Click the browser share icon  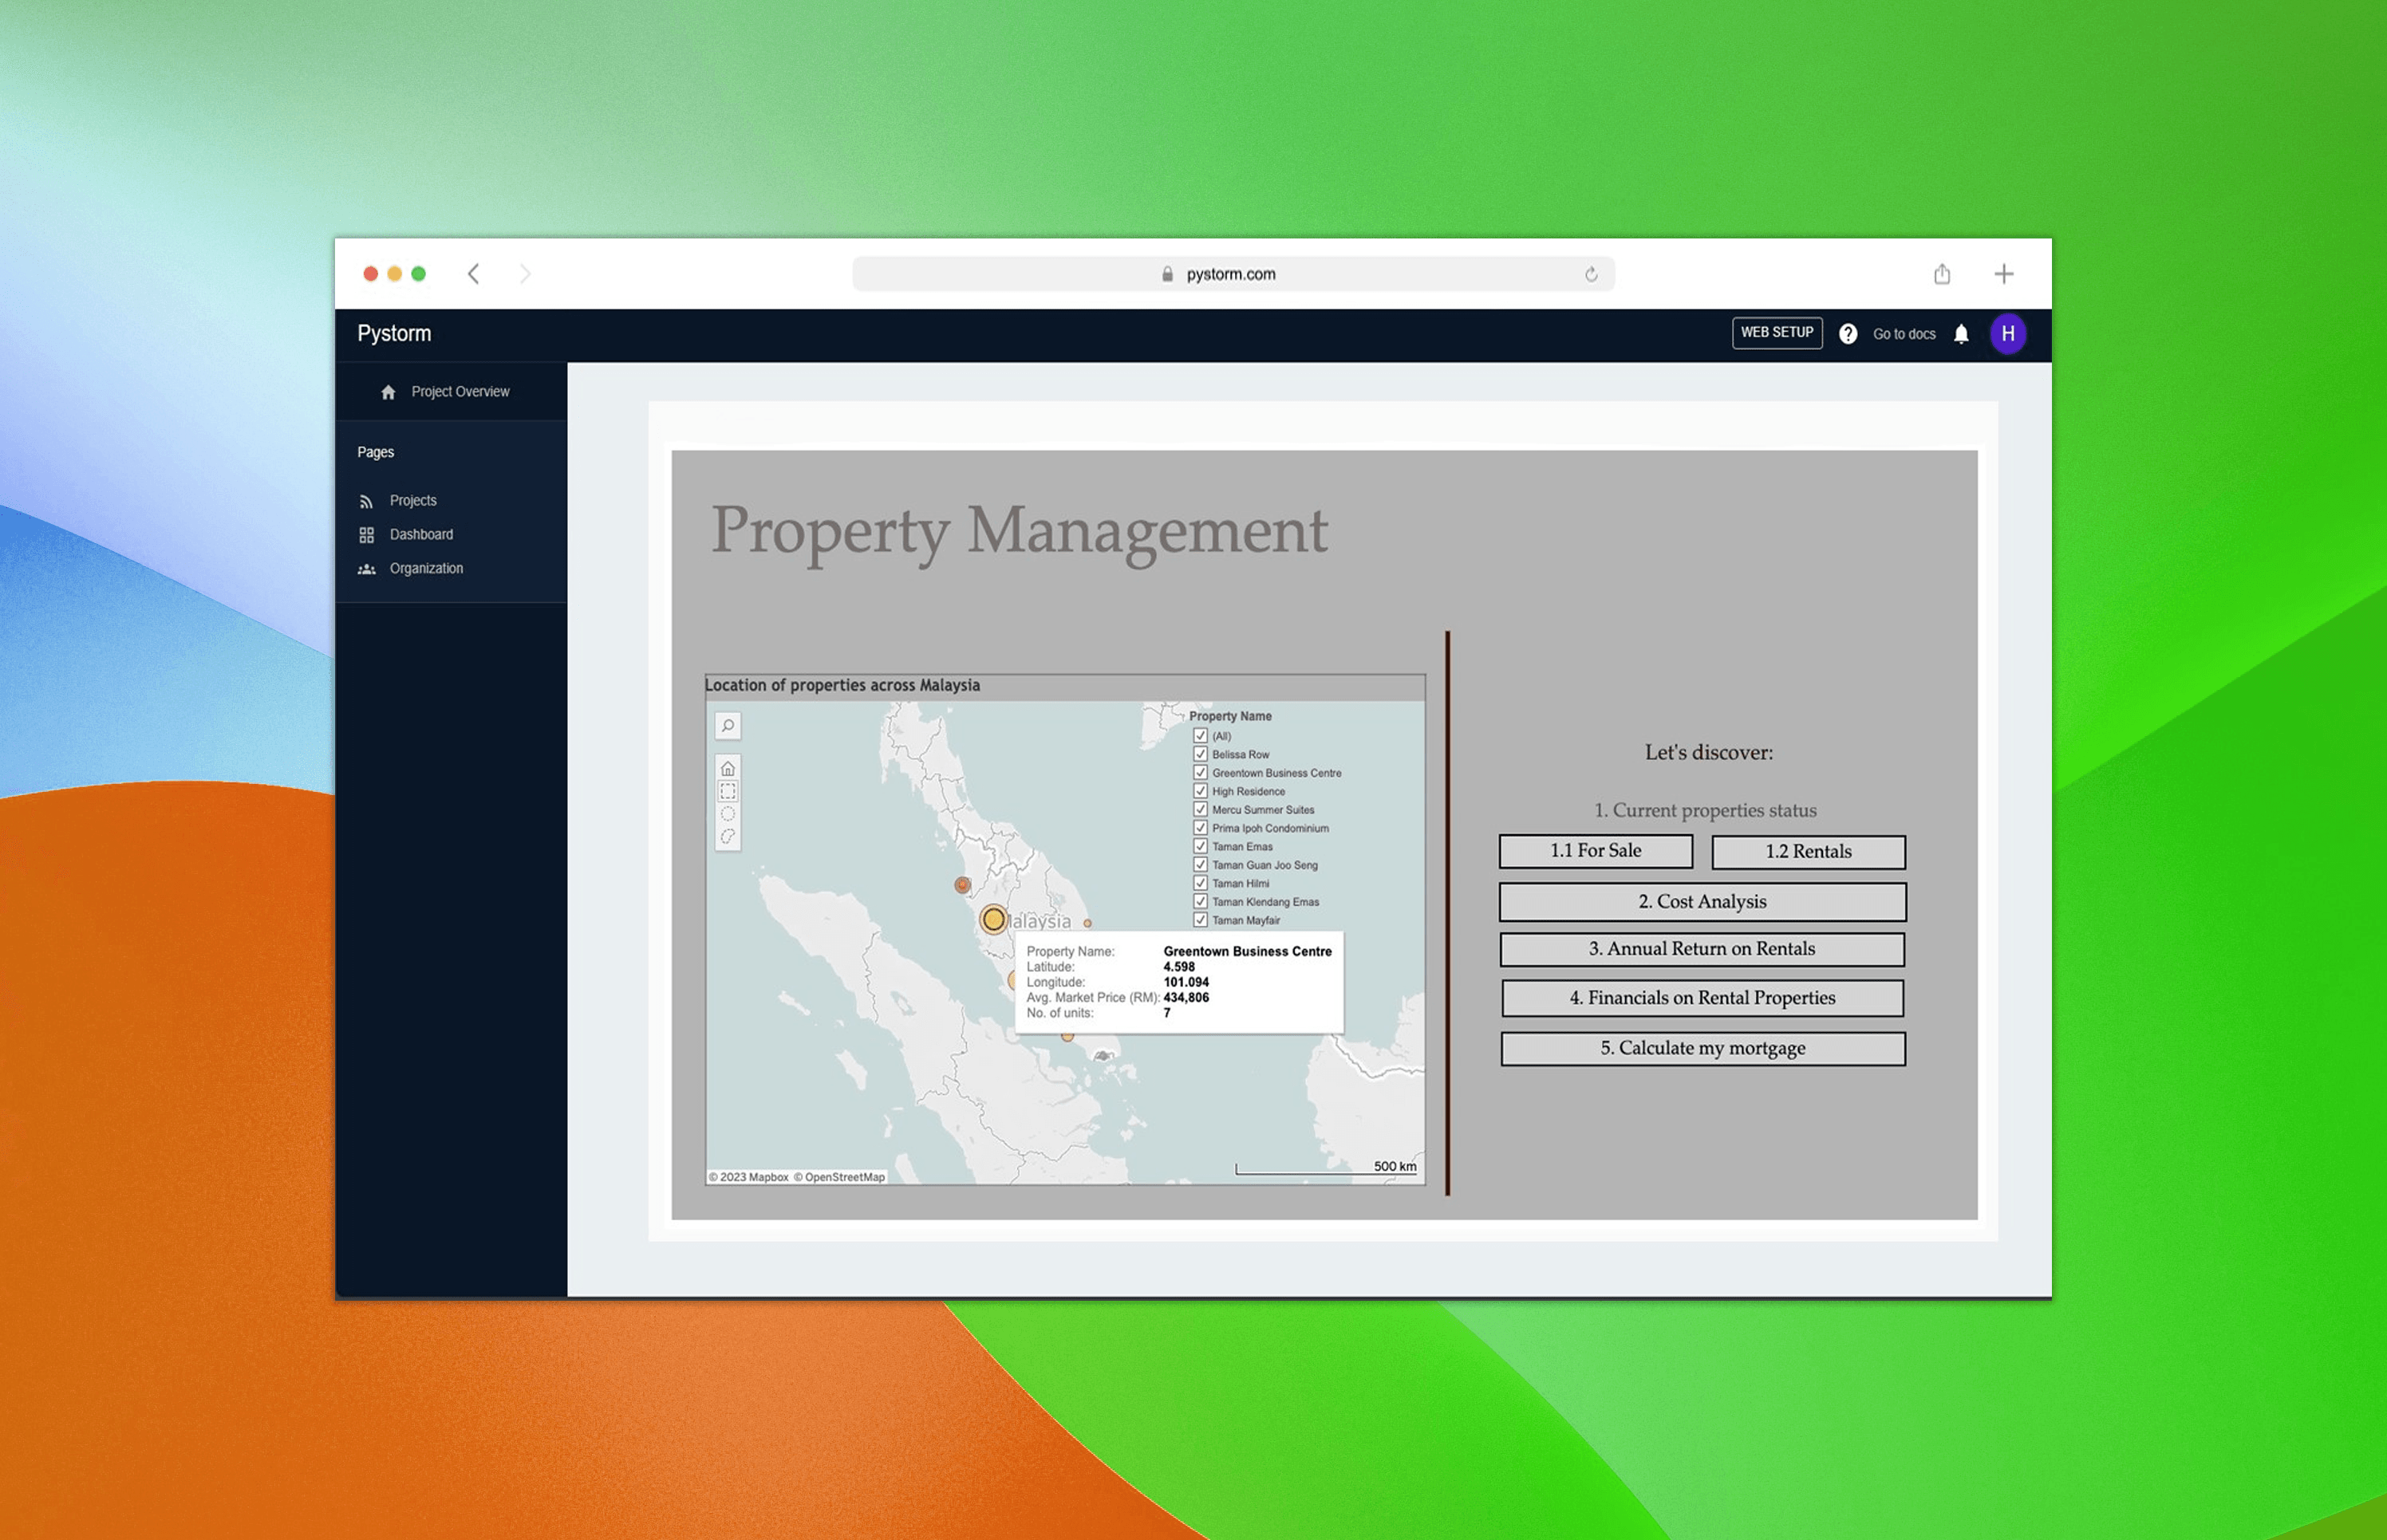[x=1942, y=274]
